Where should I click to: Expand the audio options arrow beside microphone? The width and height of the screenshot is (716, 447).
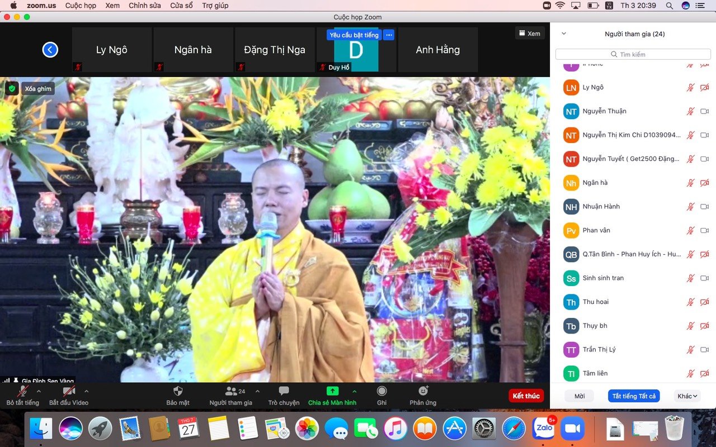click(39, 391)
